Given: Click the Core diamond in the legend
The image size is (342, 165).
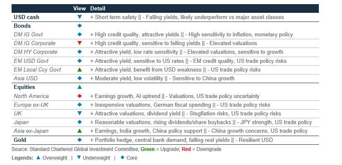Looking at the screenshot, I should [122, 158].
